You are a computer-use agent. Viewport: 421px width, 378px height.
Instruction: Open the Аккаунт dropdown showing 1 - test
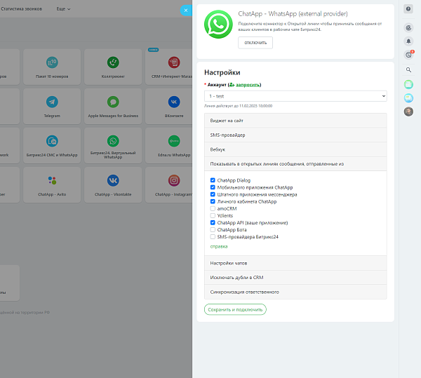295,96
